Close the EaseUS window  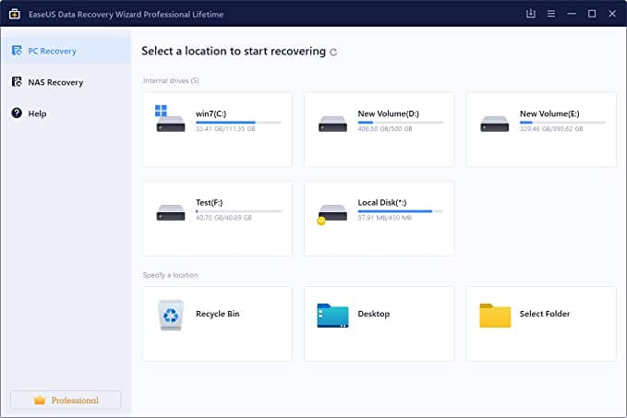pos(612,14)
